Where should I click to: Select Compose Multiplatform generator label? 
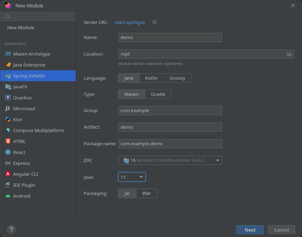[39, 130]
